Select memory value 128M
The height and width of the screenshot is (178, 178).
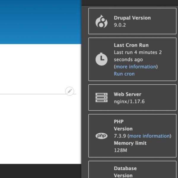pos(120,150)
